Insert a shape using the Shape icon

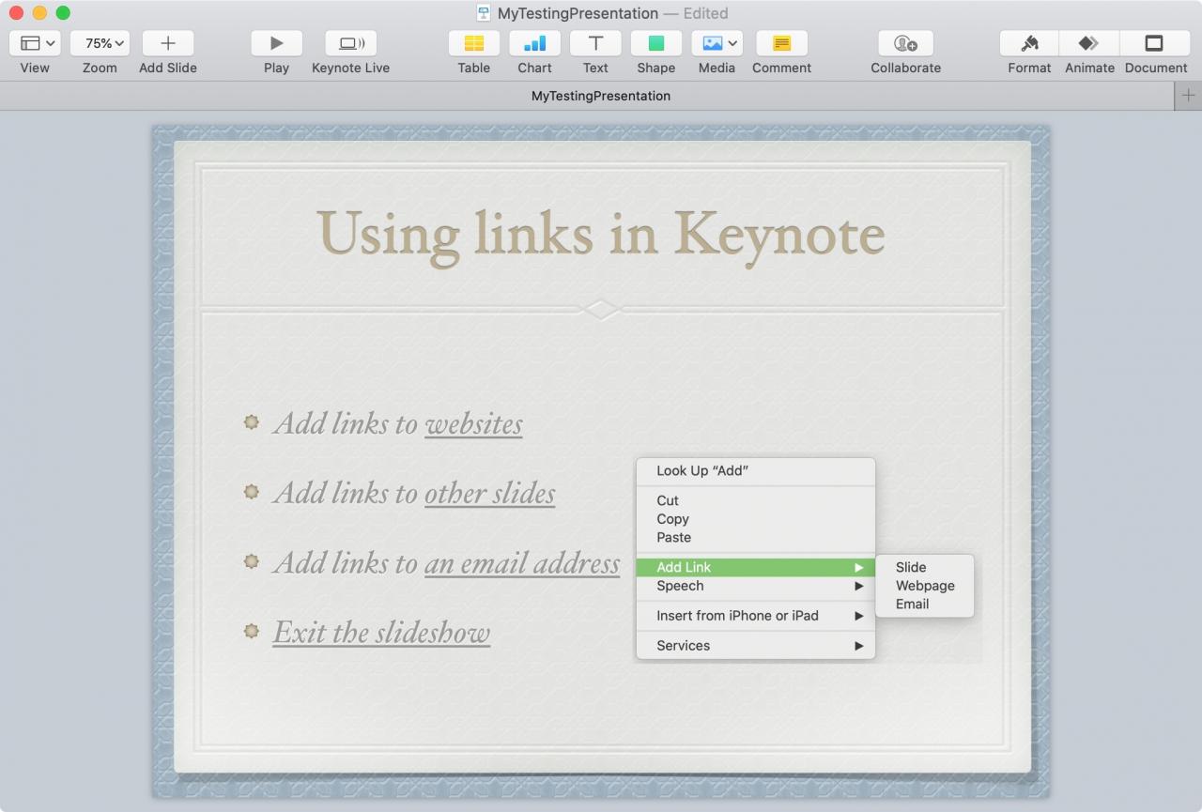coord(655,43)
